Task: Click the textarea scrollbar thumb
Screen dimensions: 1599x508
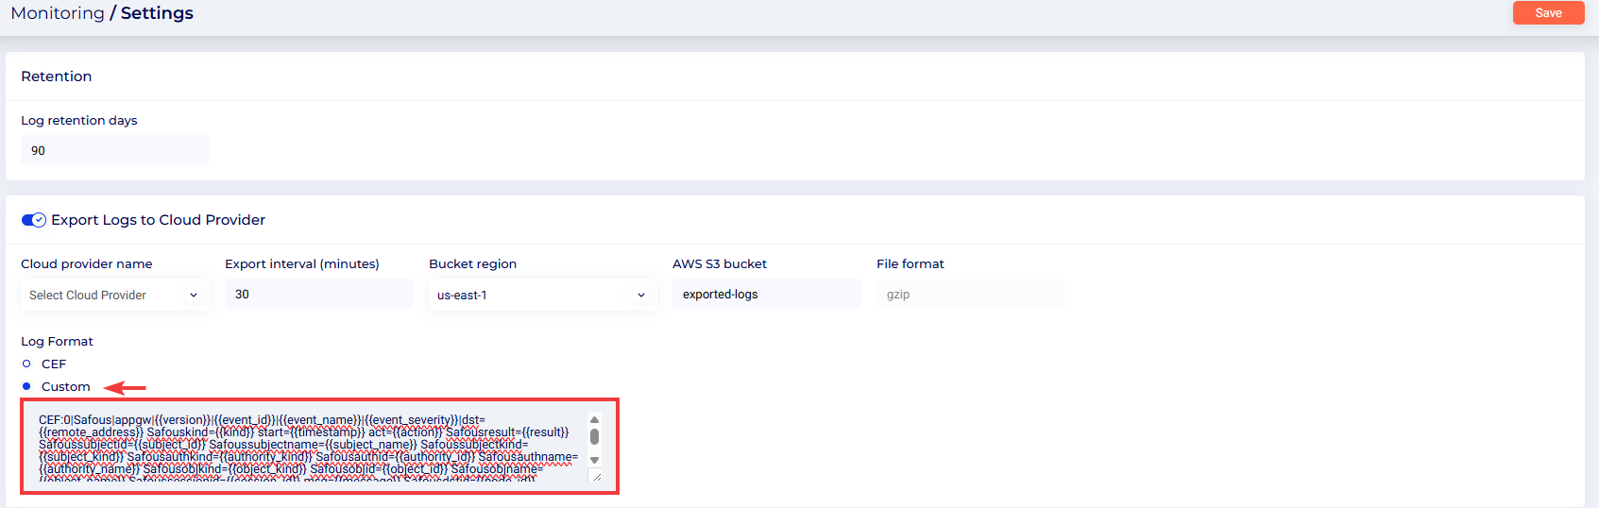Action: point(594,437)
